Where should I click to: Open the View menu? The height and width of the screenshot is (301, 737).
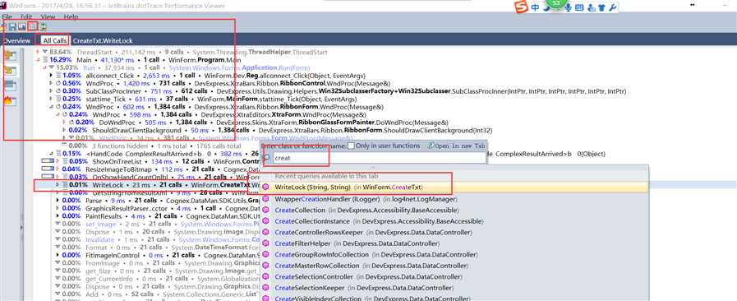pos(48,16)
